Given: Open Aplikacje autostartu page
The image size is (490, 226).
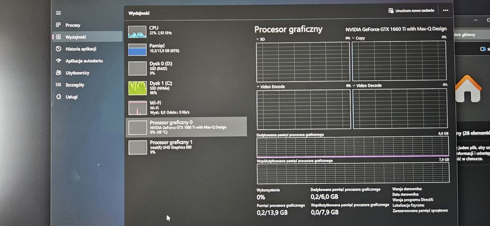Looking at the screenshot, I should [84, 61].
